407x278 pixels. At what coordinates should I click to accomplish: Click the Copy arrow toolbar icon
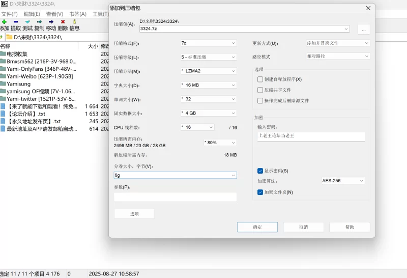click(39, 22)
